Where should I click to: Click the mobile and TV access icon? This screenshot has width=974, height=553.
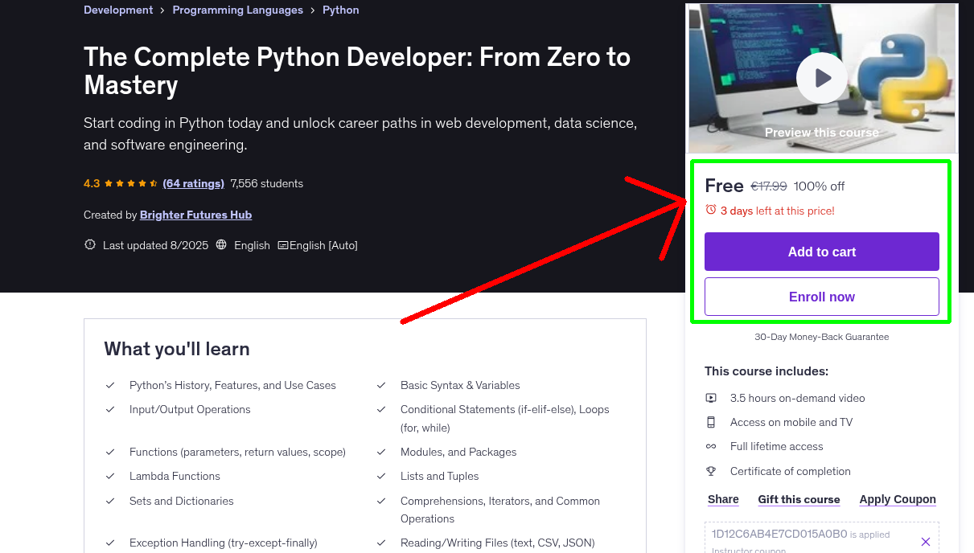click(x=711, y=421)
